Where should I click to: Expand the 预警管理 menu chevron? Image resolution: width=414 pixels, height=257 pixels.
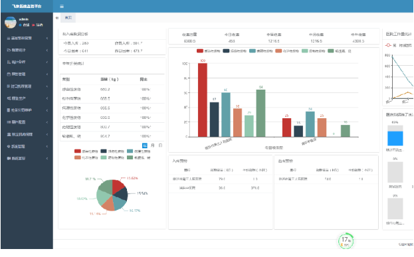coord(47,74)
